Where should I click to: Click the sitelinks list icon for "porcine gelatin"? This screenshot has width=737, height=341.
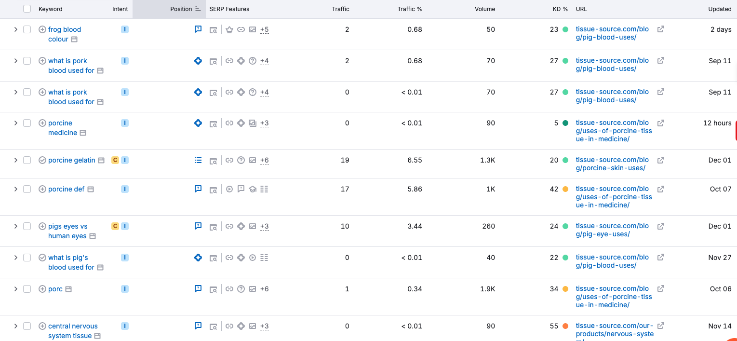pos(198,160)
